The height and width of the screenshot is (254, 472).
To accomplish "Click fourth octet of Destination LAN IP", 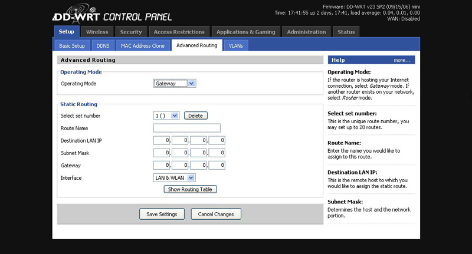I will 217,140.
